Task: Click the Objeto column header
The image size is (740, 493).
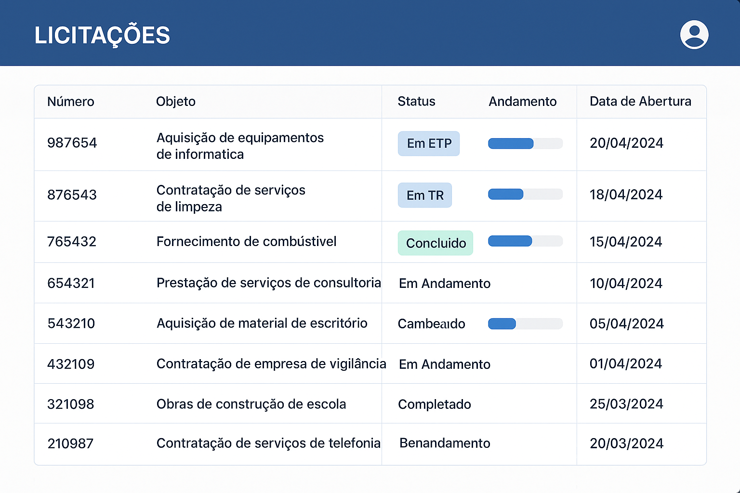Action: click(176, 102)
